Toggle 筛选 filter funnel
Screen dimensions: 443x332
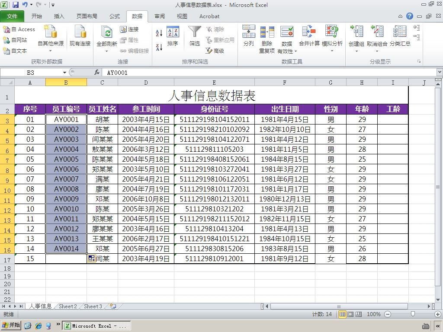pos(195,36)
